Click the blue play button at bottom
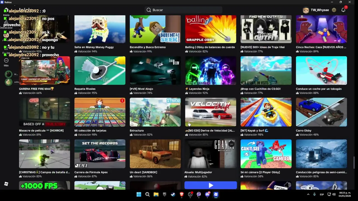The image size is (358, 201). click(x=211, y=185)
